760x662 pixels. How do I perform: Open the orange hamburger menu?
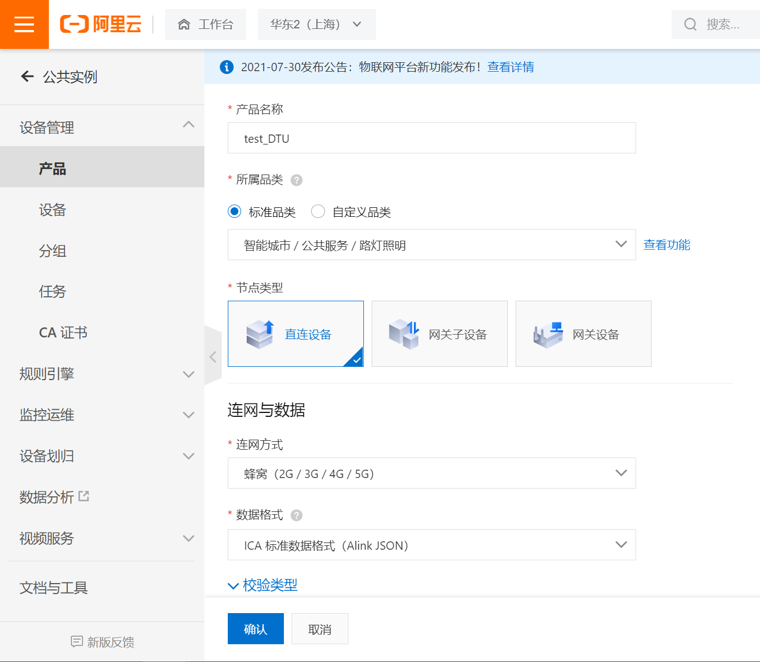click(x=24, y=24)
